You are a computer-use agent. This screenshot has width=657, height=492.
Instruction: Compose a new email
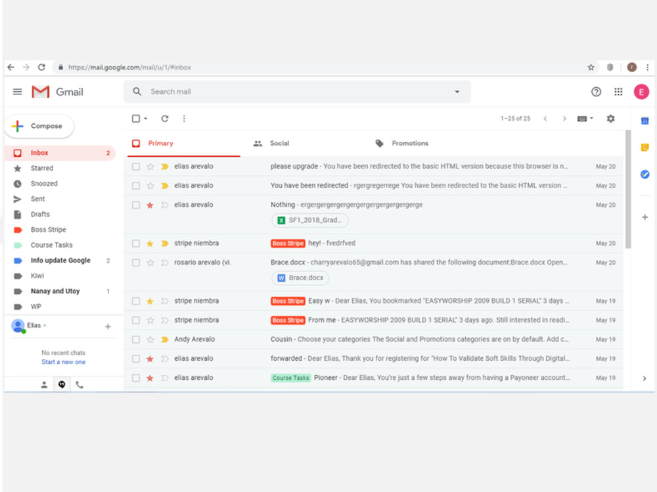click(39, 126)
